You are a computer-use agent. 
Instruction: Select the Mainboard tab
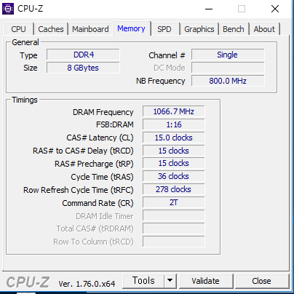click(x=90, y=29)
